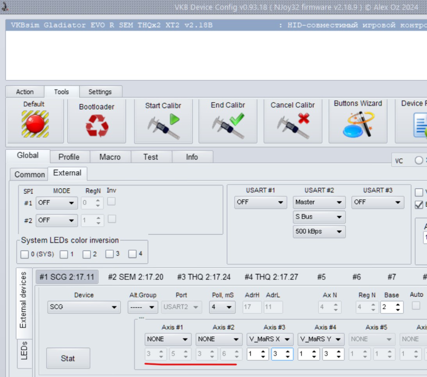The height and width of the screenshot is (377, 427).
Task: Toggle LED 4 color inversion checkbox
Action: [x=133, y=254]
